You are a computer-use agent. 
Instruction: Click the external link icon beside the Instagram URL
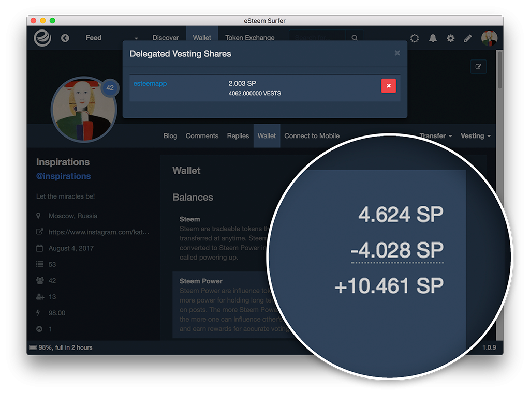tap(39, 232)
